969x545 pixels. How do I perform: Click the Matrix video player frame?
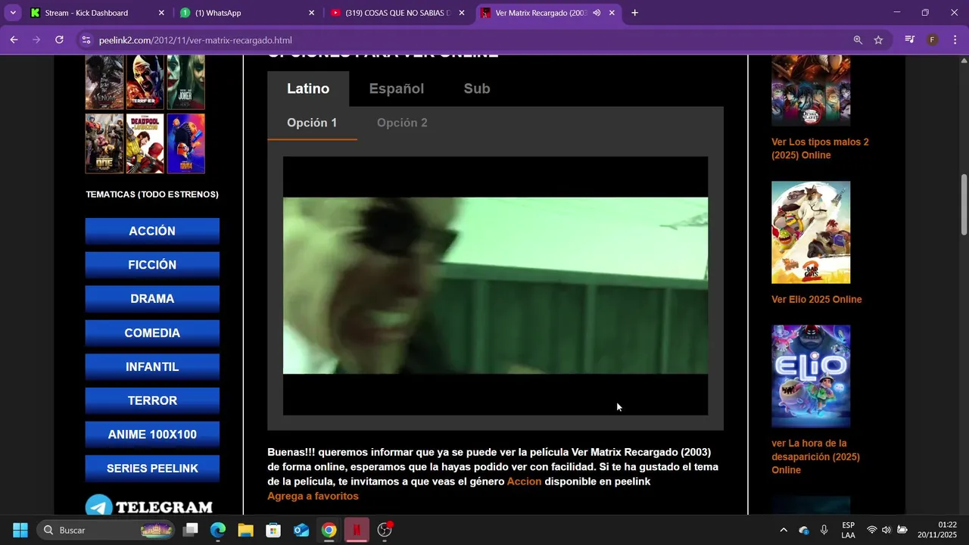click(x=495, y=285)
